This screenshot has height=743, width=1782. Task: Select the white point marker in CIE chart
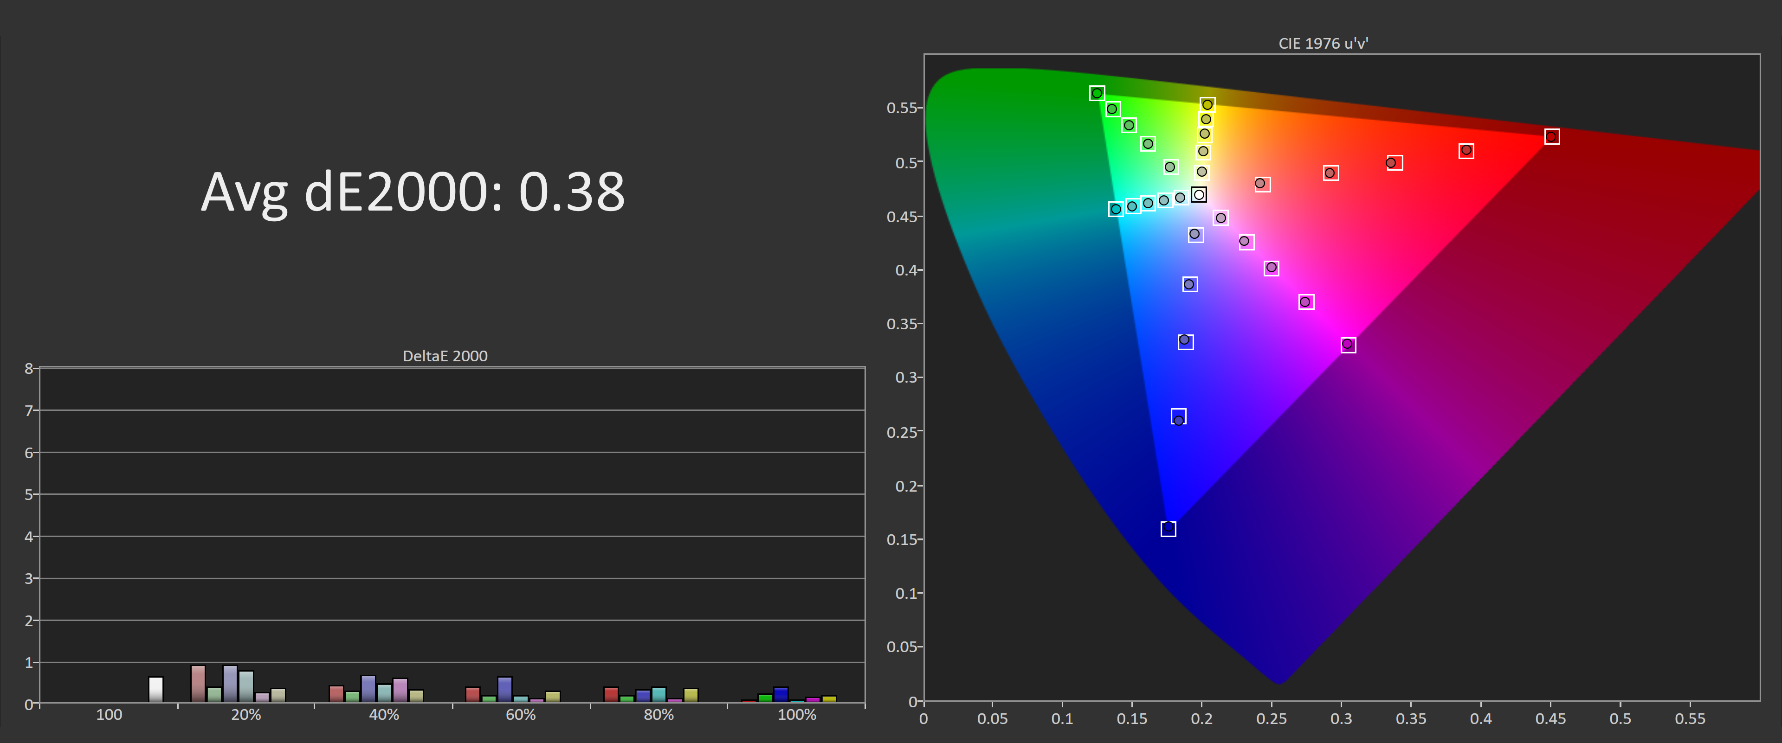coord(1199,195)
